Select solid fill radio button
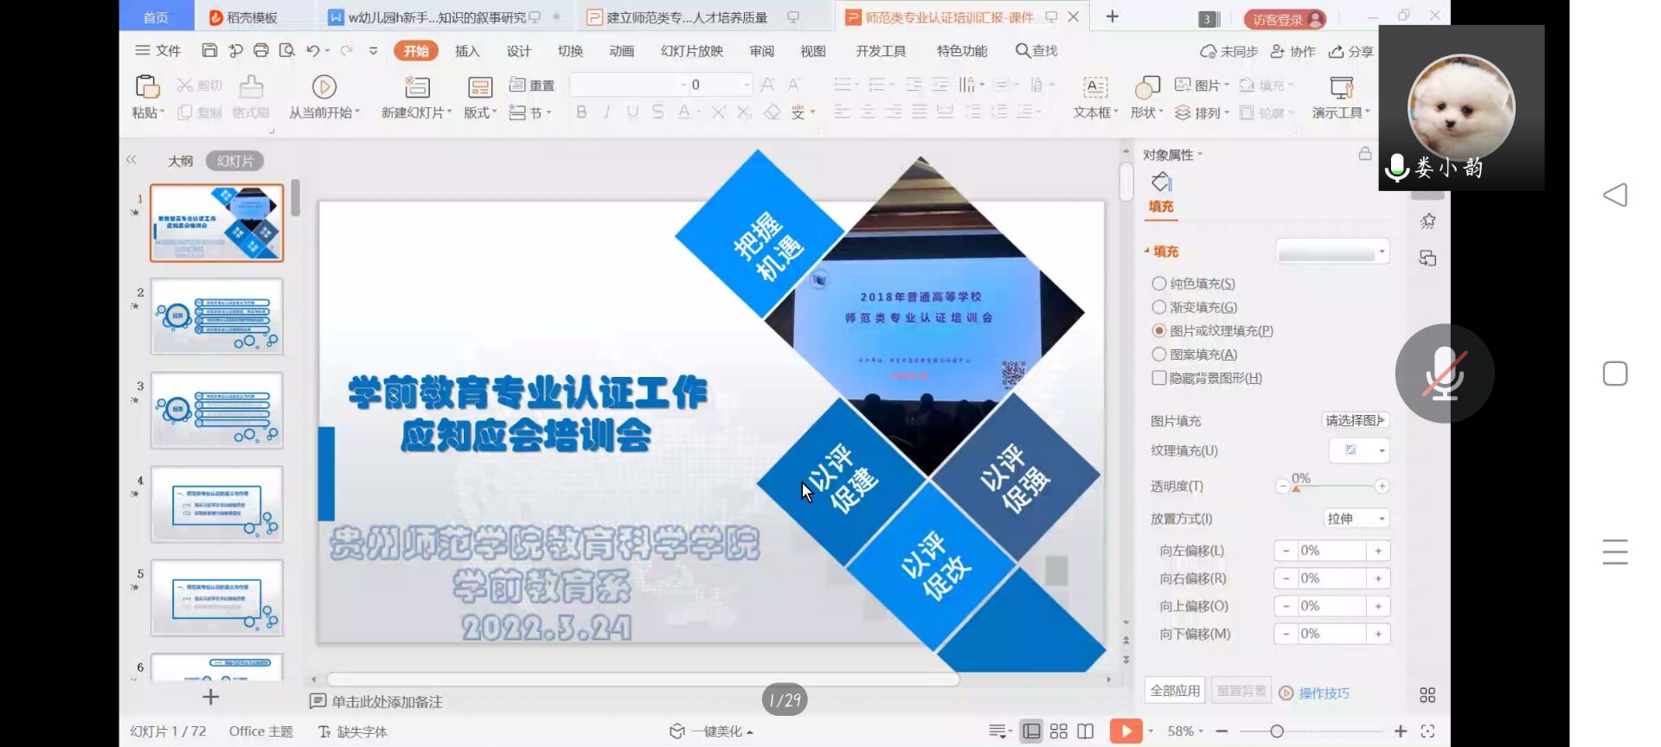 tap(1159, 284)
